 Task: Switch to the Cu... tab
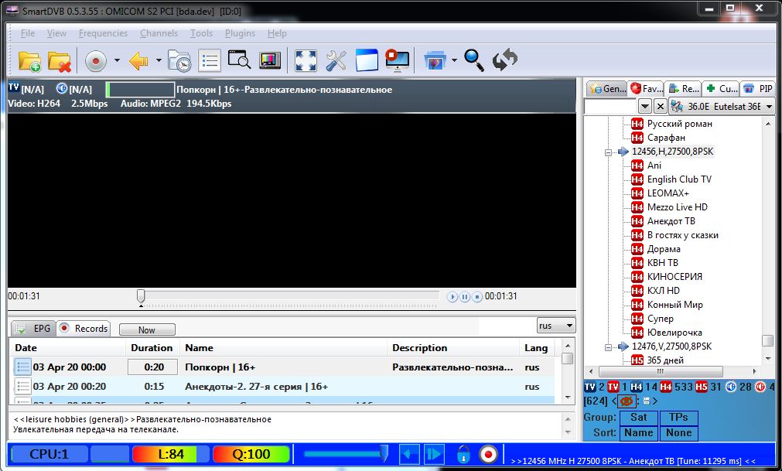721,89
